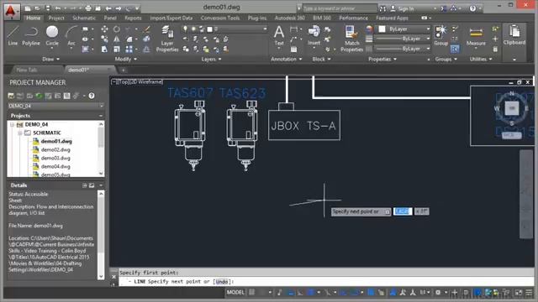Open Import/Export Data tab
The width and height of the screenshot is (538, 302).
[171, 18]
